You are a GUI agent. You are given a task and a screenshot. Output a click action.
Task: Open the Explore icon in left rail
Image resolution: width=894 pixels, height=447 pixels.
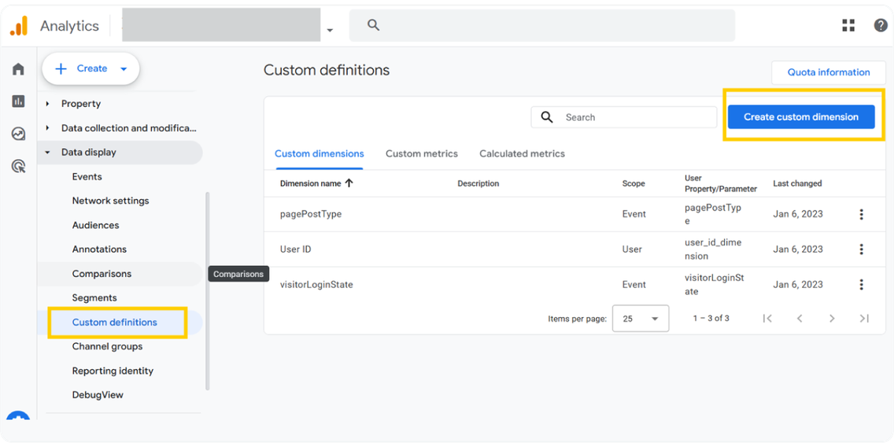point(18,134)
